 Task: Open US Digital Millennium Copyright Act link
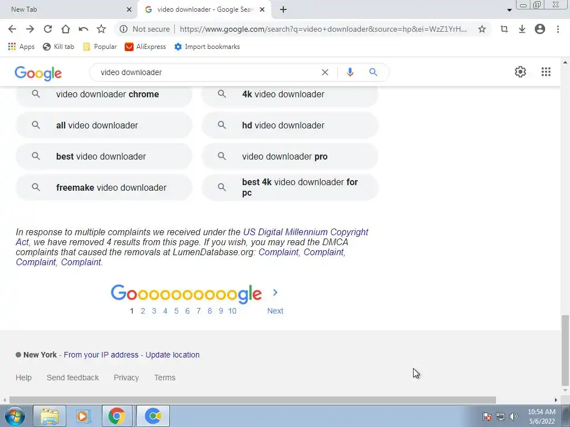tap(306, 232)
